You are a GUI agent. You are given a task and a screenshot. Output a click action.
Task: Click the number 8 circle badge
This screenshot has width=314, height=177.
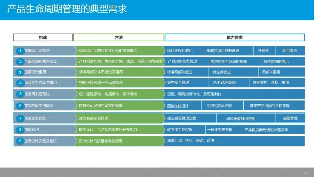[20, 130]
